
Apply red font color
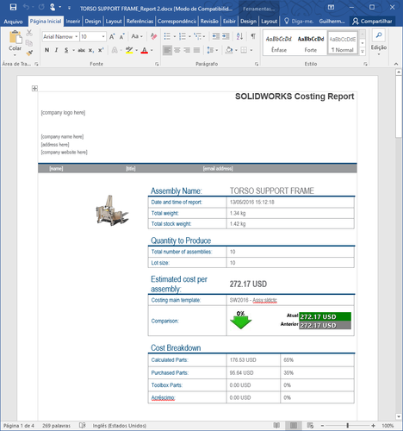coord(145,50)
